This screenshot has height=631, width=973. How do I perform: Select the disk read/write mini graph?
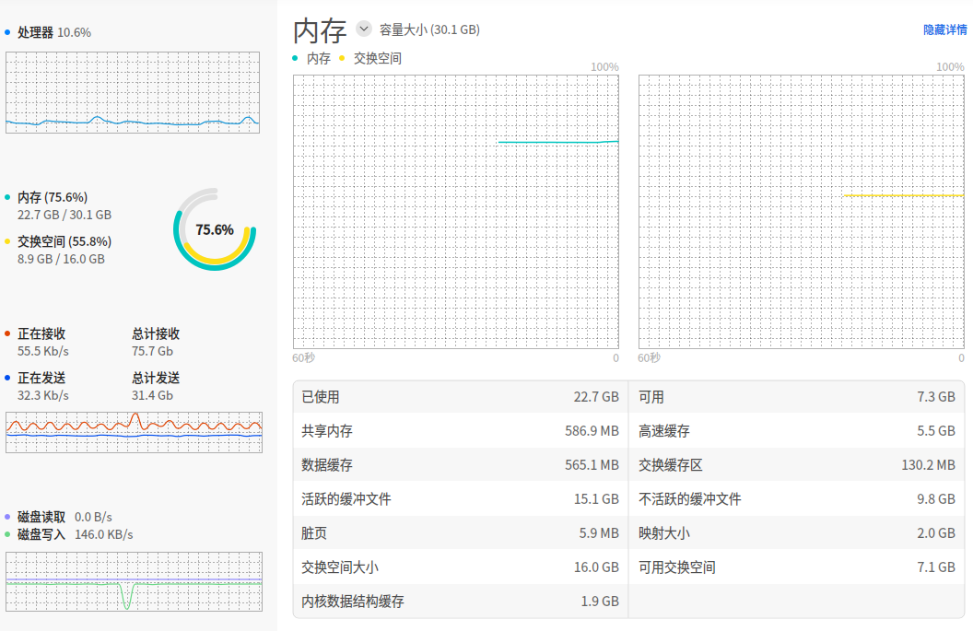click(134, 581)
